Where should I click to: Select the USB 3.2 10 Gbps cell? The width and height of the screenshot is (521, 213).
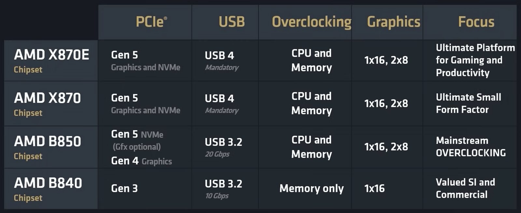click(223, 189)
